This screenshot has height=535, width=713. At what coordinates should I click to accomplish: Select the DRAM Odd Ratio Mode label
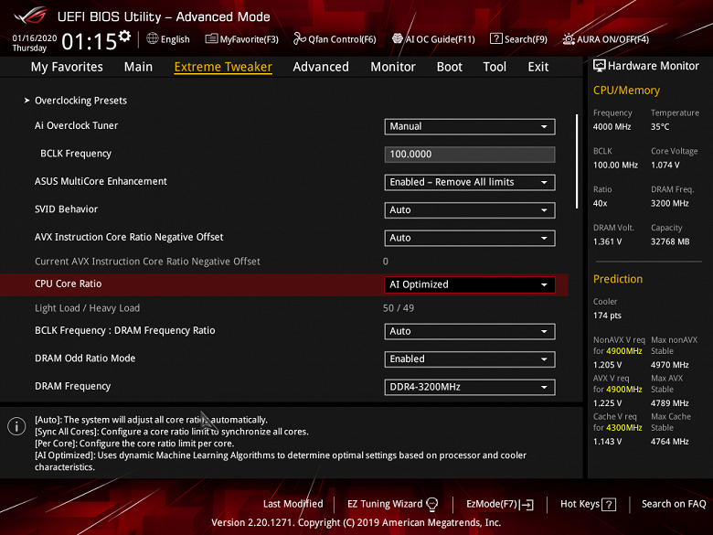[85, 358]
